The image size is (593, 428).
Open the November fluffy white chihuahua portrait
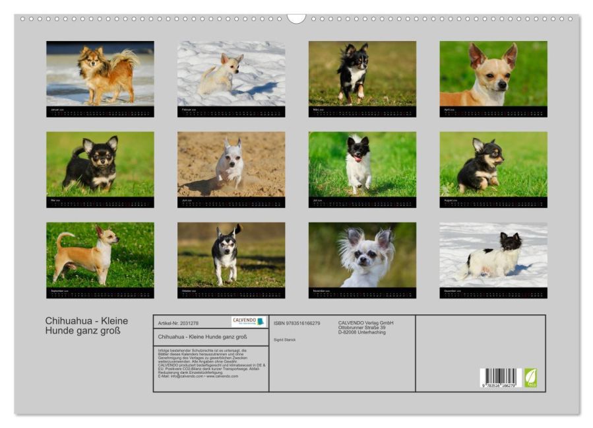(x=362, y=255)
